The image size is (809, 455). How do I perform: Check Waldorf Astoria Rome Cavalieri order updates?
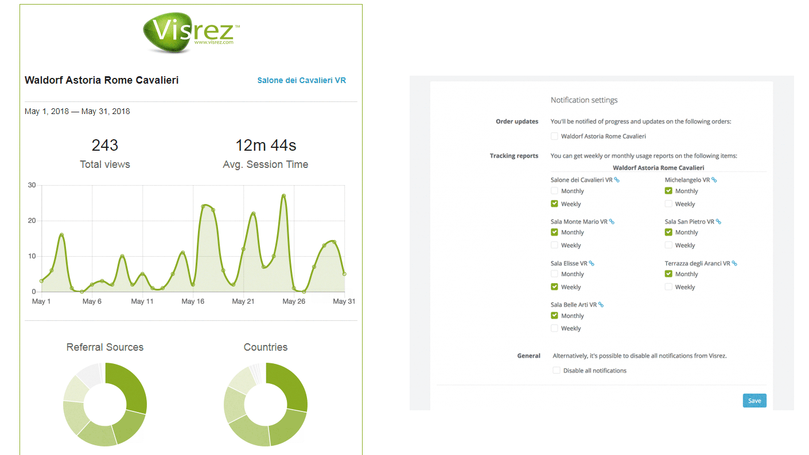(x=554, y=136)
